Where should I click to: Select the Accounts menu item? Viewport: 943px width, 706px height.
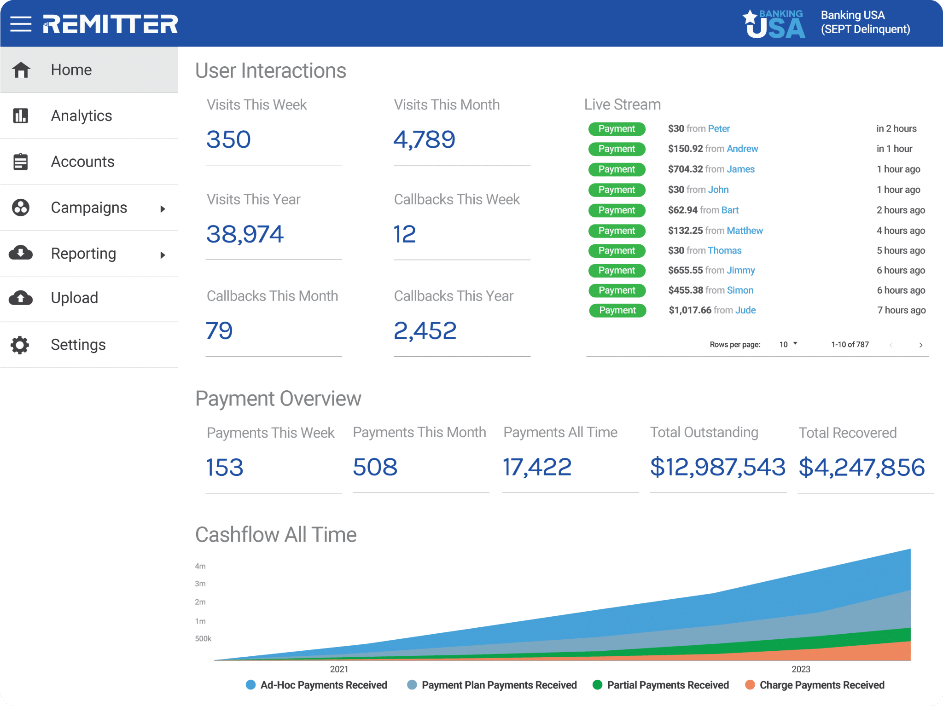pos(82,162)
